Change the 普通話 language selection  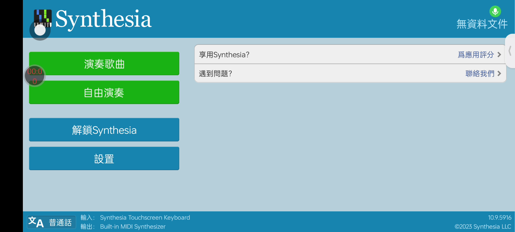pos(60,222)
